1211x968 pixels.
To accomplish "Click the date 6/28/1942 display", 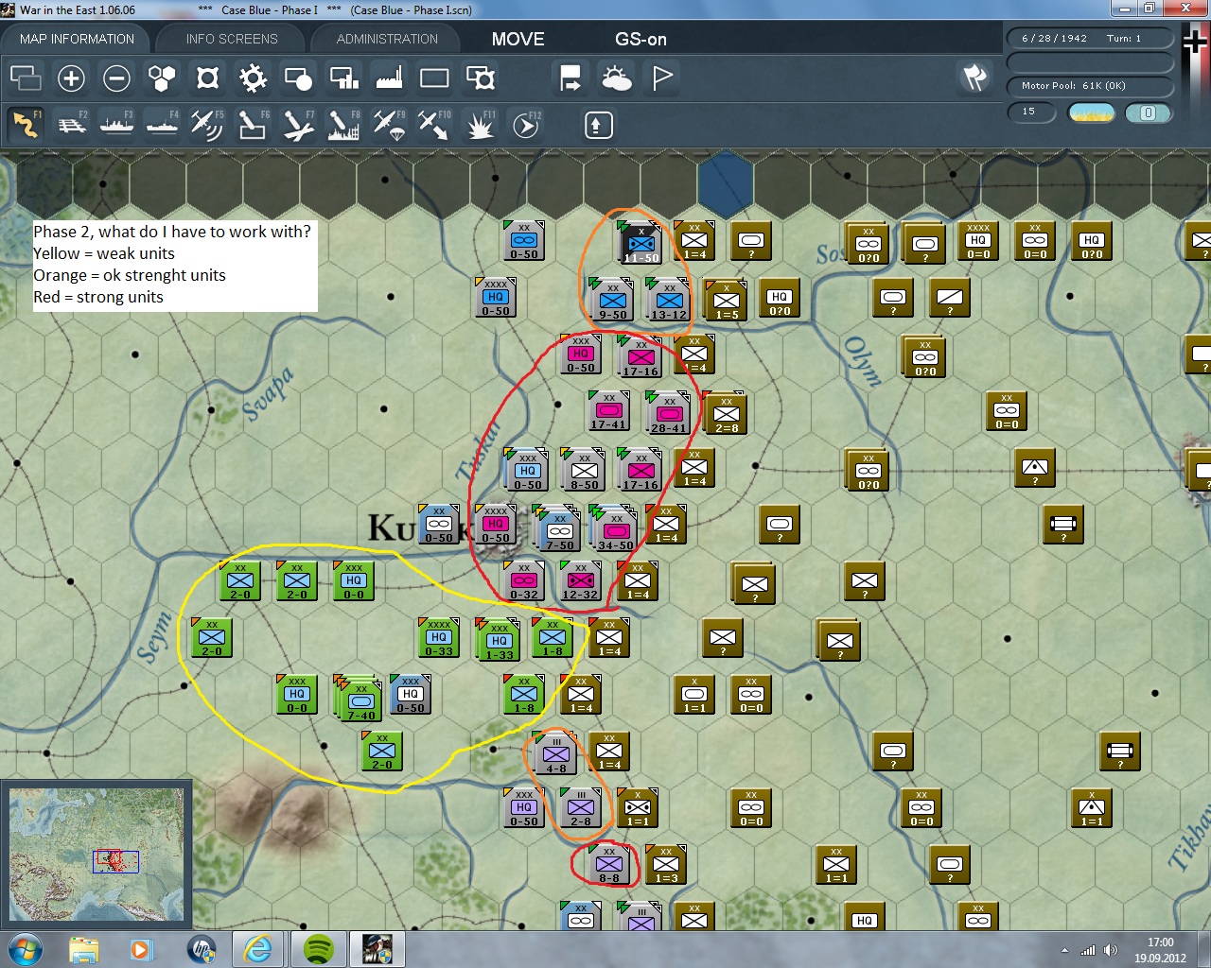I will tap(1054, 39).
